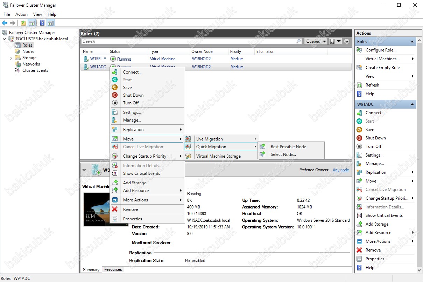
Task: Click the Best Possible Node icon
Action: coord(262,147)
